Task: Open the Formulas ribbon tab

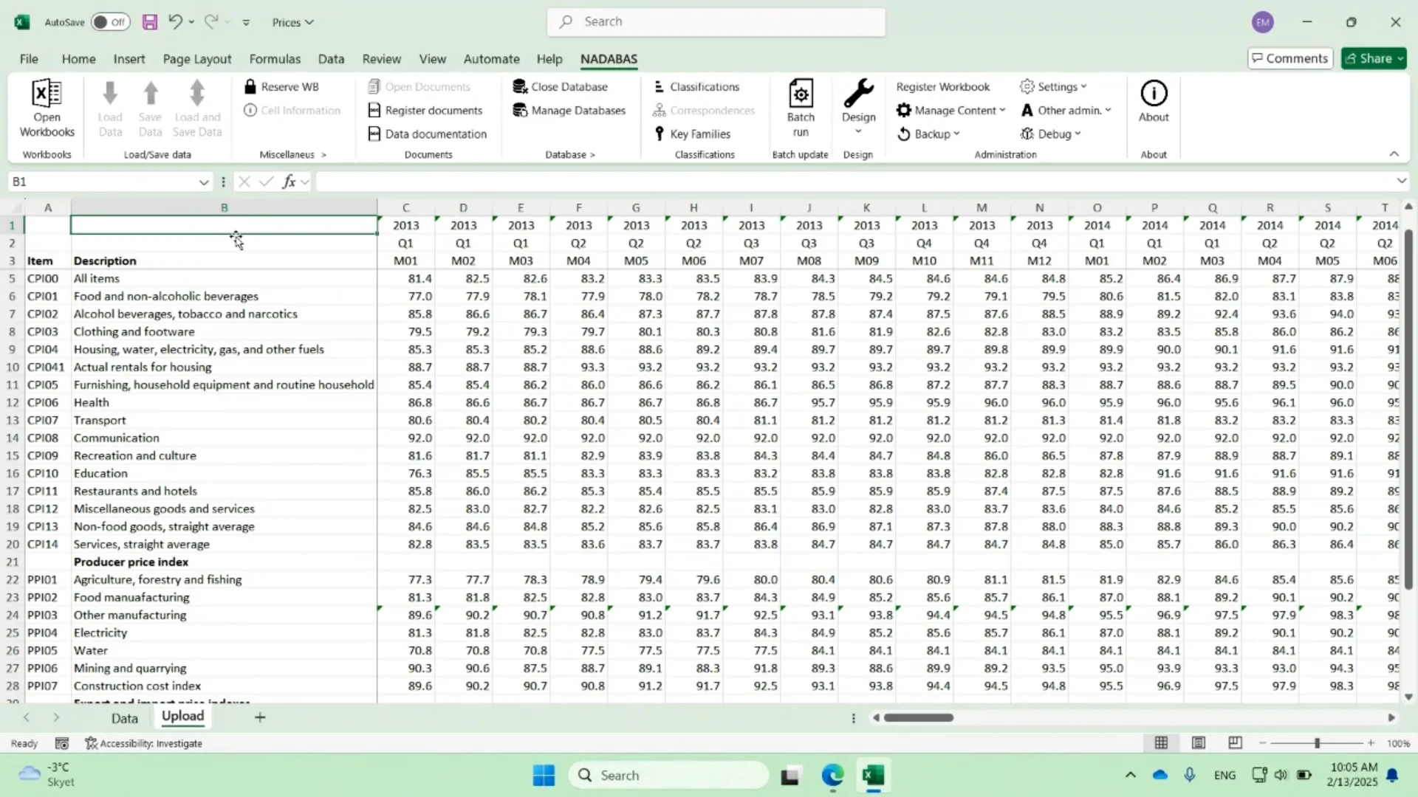Action: pyautogui.click(x=275, y=59)
